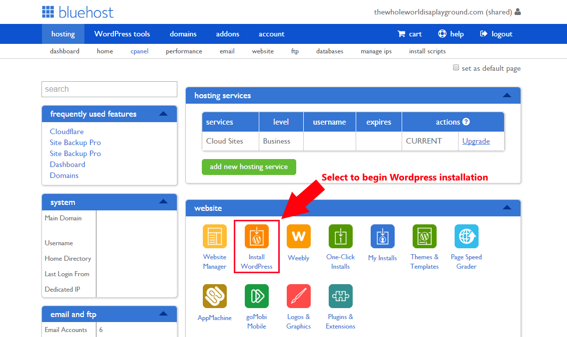
Task: Launch the Install WordPress icon
Action: coord(256,236)
